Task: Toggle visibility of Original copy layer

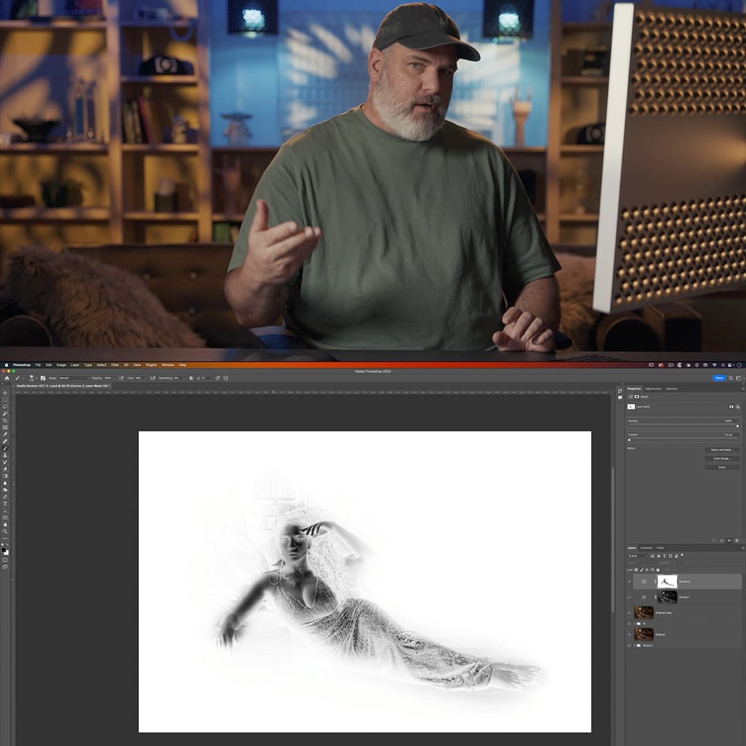Action: click(629, 612)
